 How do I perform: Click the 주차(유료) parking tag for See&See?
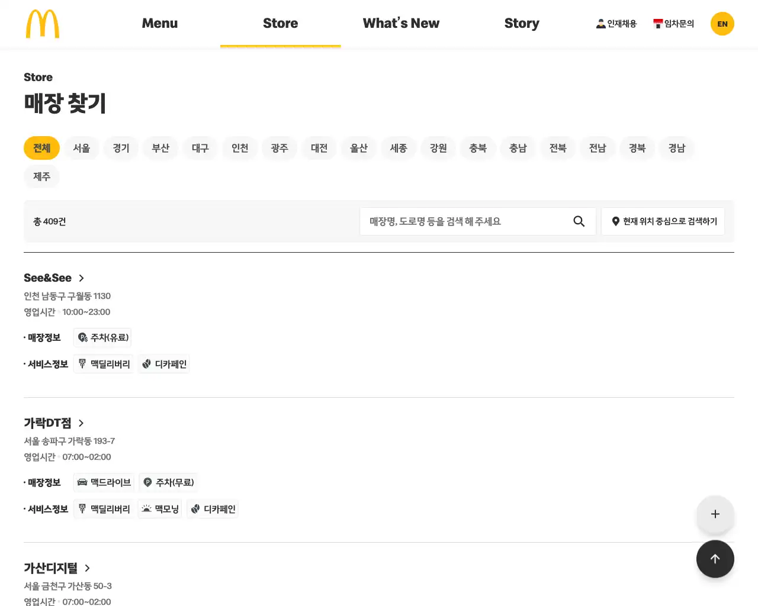pyautogui.click(x=102, y=337)
